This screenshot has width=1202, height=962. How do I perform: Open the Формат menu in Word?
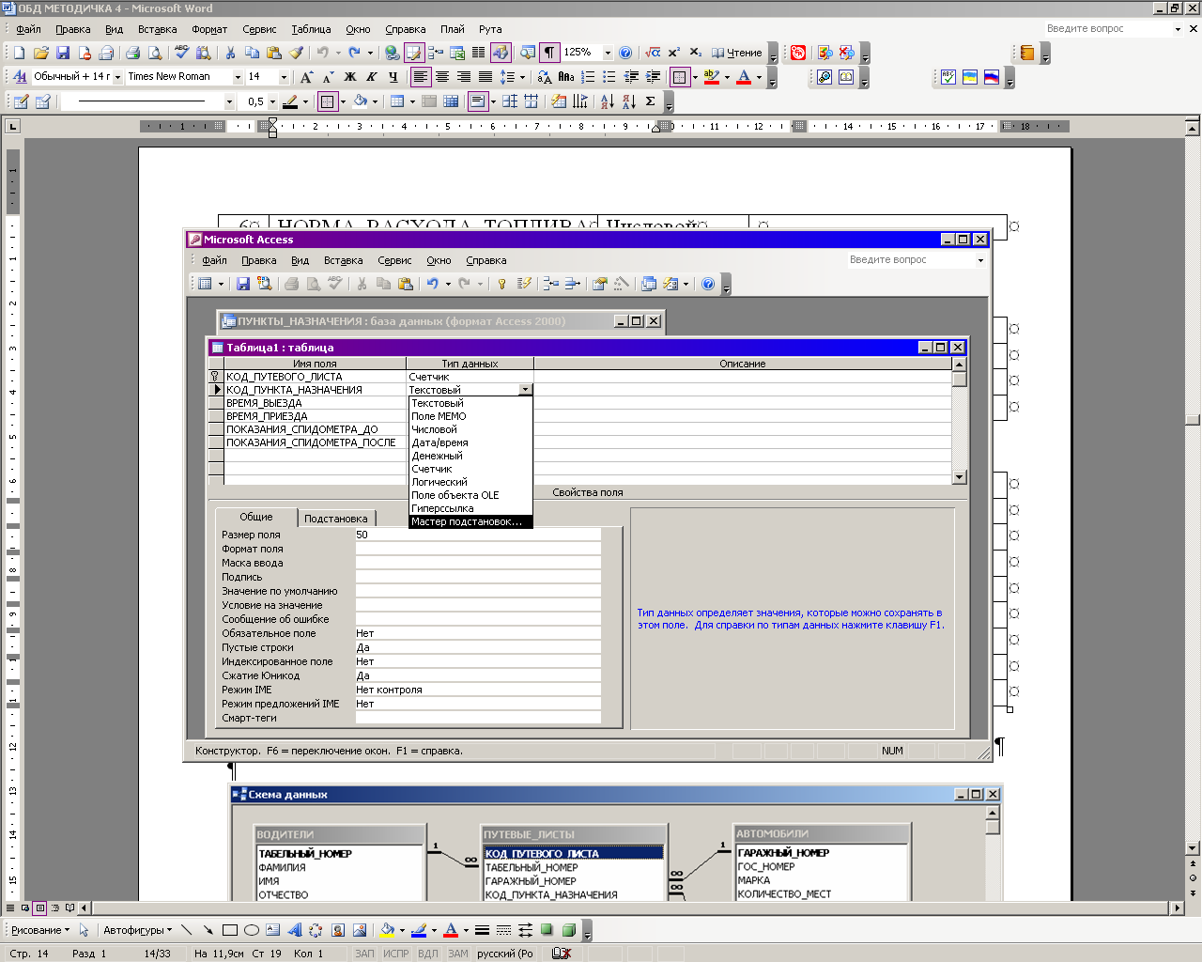pyautogui.click(x=209, y=29)
